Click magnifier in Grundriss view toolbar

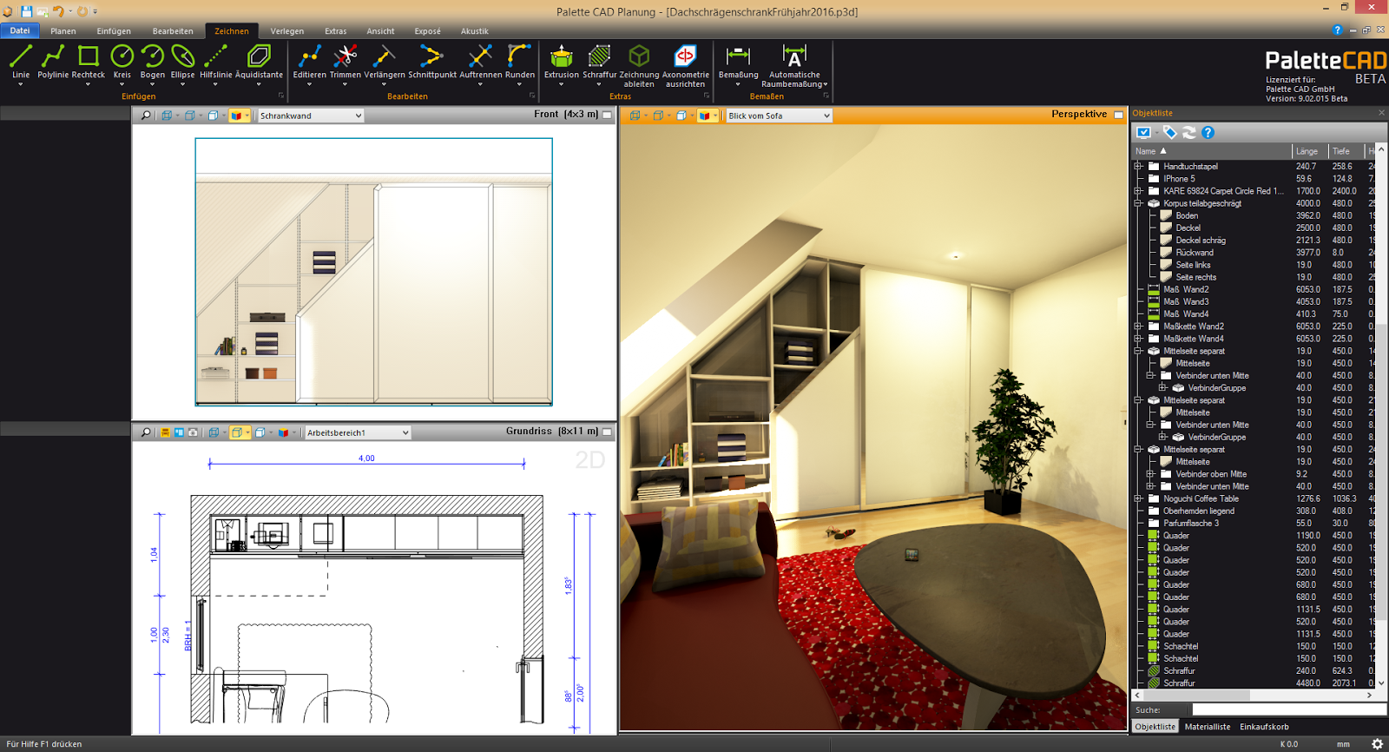point(146,432)
